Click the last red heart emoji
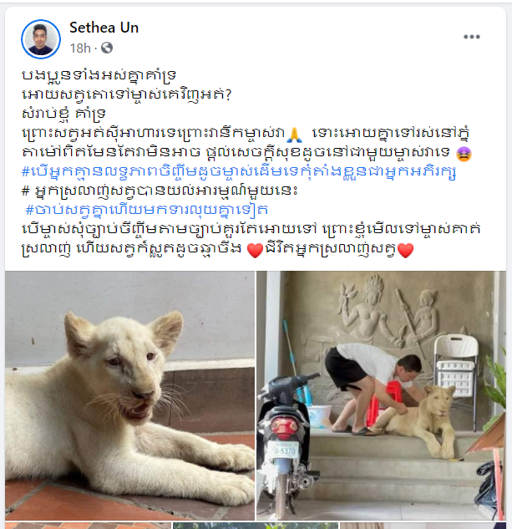 click(x=405, y=251)
